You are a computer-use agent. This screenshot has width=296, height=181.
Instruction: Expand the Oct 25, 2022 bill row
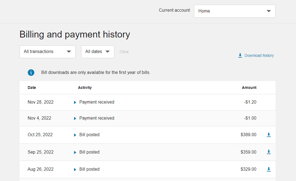click(x=75, y=135)
